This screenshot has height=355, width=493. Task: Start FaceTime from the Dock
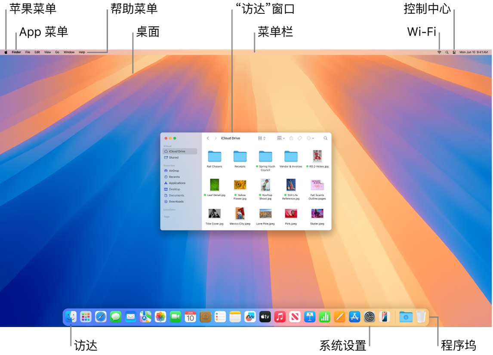(176, 317)
